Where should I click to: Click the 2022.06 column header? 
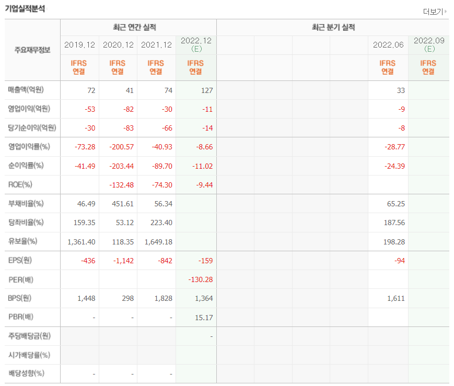point(388,45)
